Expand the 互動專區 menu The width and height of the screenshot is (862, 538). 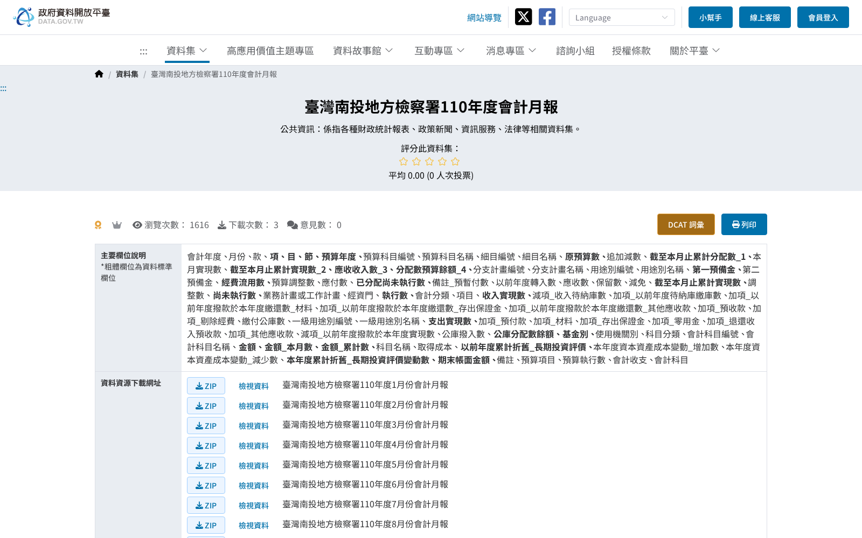tap(440, 51)
